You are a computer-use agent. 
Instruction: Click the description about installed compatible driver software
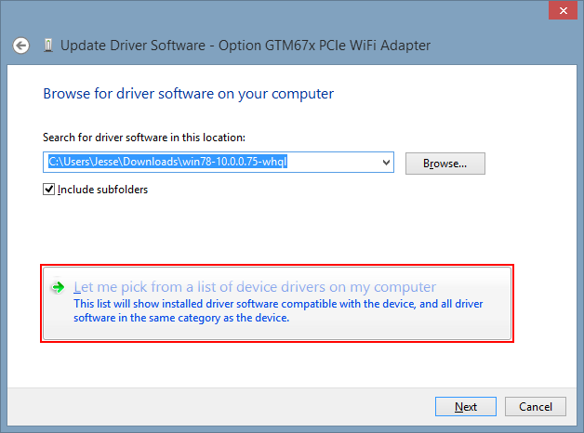tap(278, 310)
